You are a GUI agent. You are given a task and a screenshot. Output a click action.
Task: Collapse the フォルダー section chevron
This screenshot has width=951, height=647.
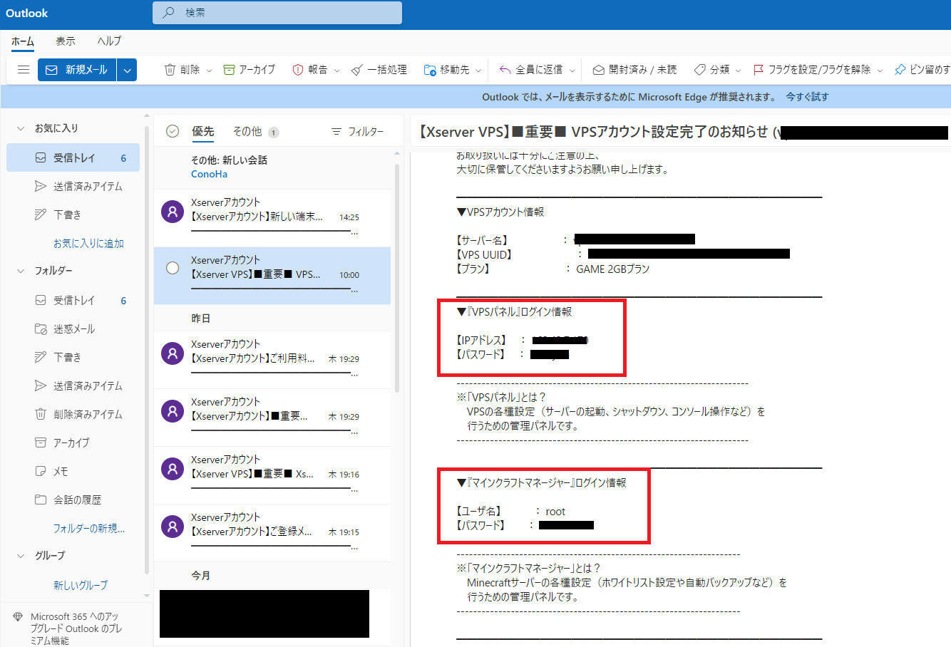pos(21,271)
